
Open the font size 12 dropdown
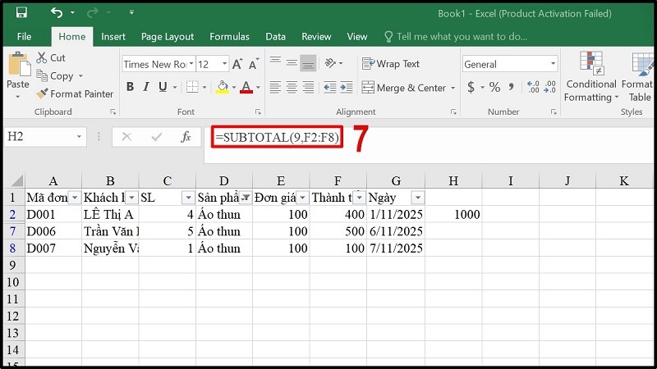[x=224, y=64]
